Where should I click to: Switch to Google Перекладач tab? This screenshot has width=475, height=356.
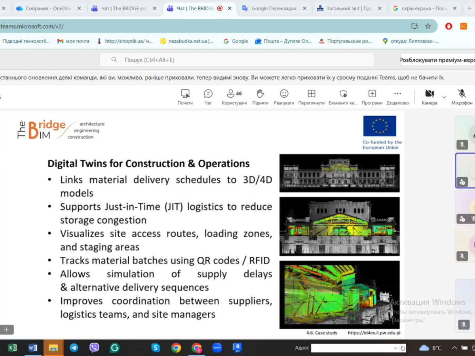[273, 8]
